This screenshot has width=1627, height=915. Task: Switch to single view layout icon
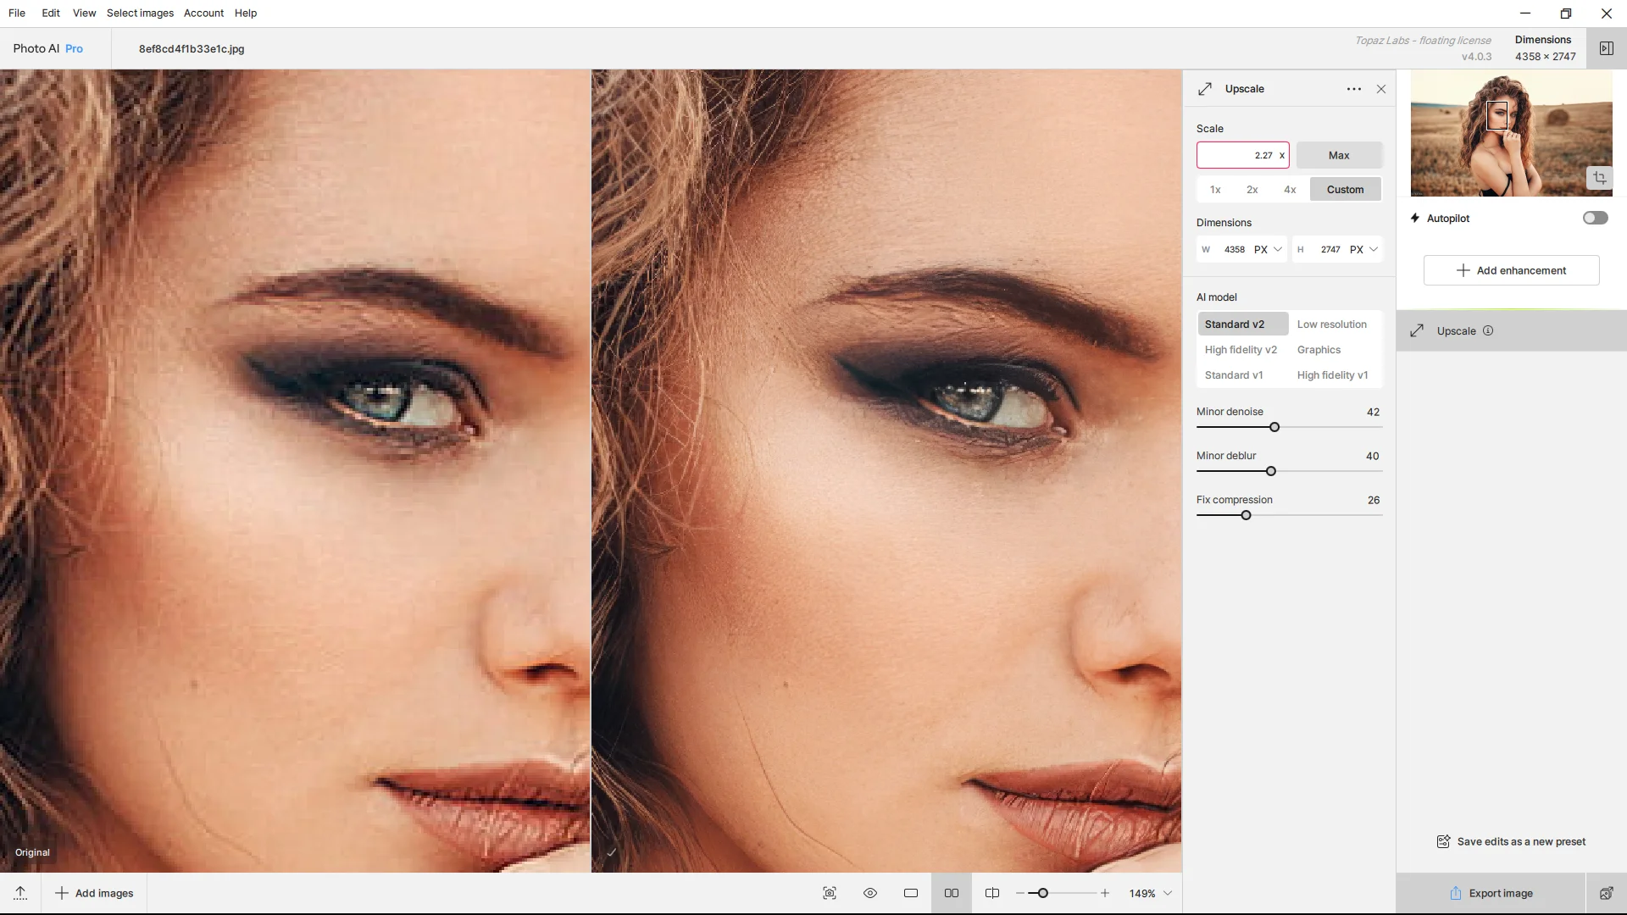point(911,893)
